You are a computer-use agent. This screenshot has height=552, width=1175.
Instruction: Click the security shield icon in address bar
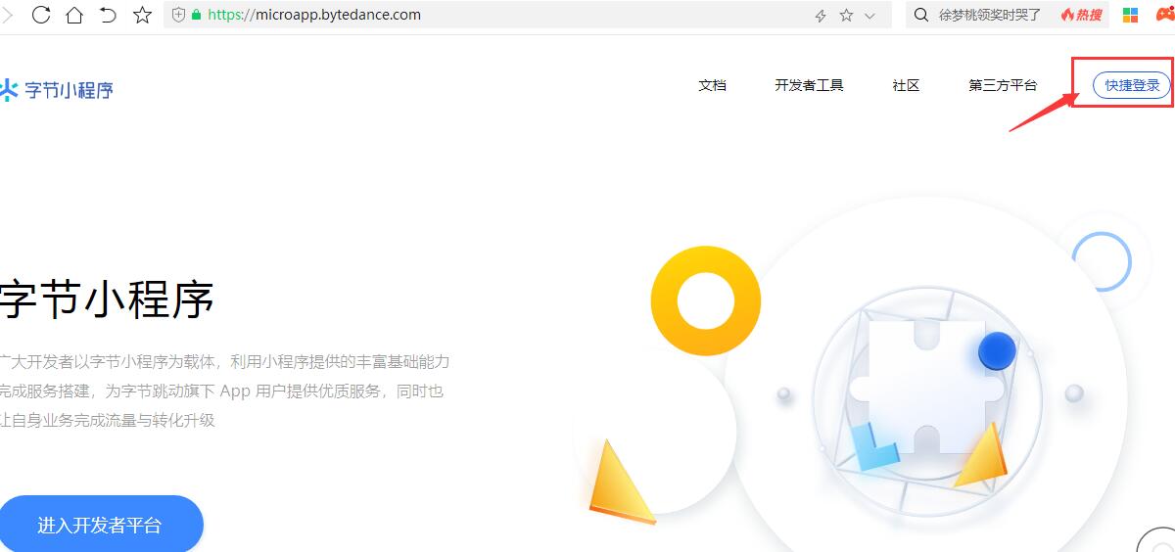click(x=178, y=15)
